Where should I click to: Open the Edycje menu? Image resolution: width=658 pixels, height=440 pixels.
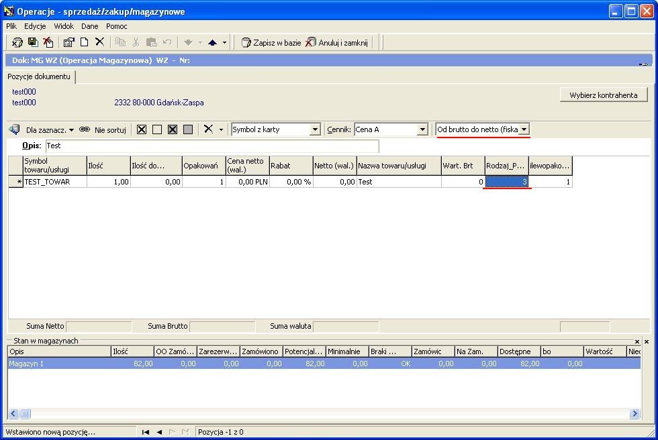point(35,26)
